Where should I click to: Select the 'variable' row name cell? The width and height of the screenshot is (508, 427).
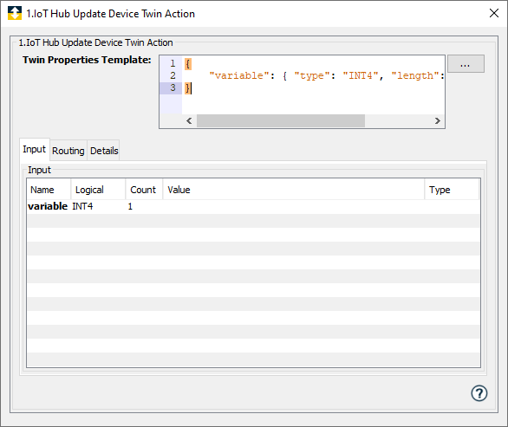click(48, 206)
